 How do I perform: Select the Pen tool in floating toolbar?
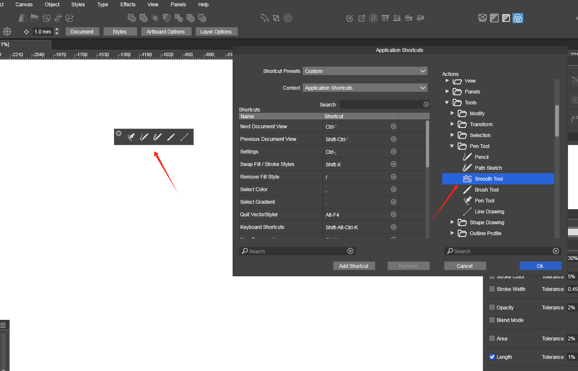pos(131,137)
